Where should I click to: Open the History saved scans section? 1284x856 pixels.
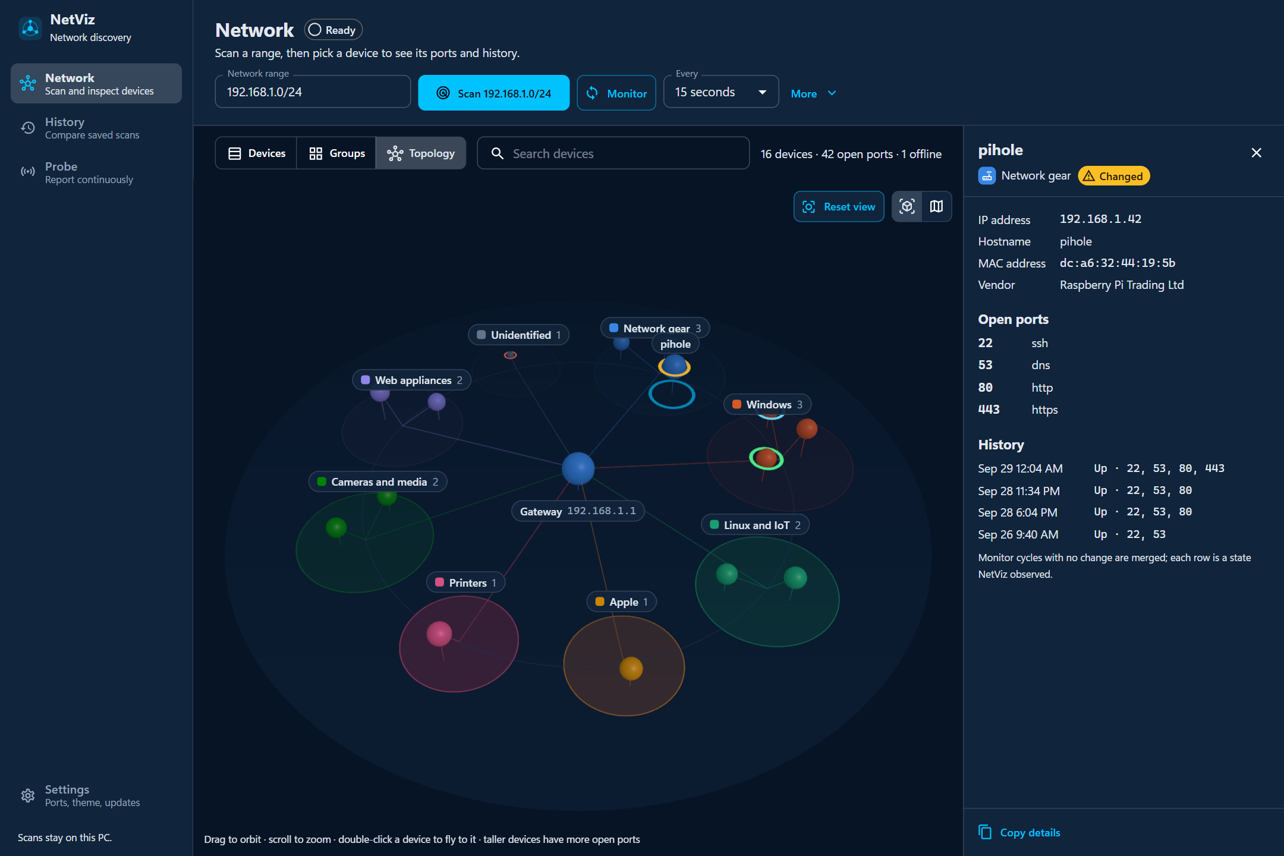tap(96, 128)
